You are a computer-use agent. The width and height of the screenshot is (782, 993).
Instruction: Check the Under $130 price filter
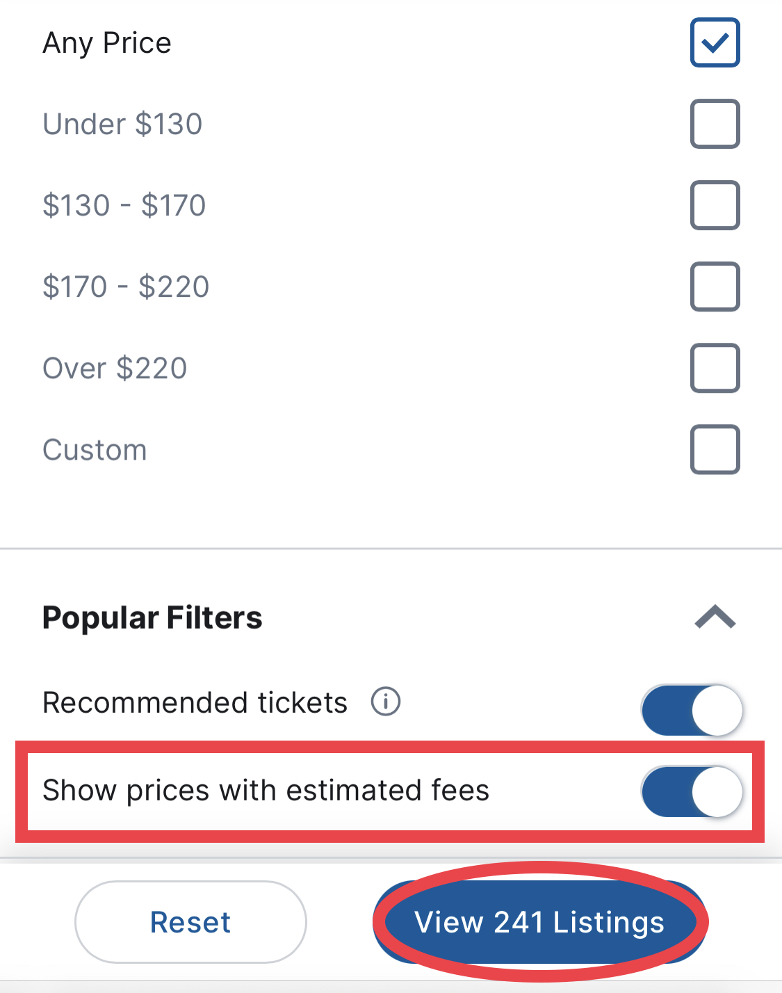(715, 124)
